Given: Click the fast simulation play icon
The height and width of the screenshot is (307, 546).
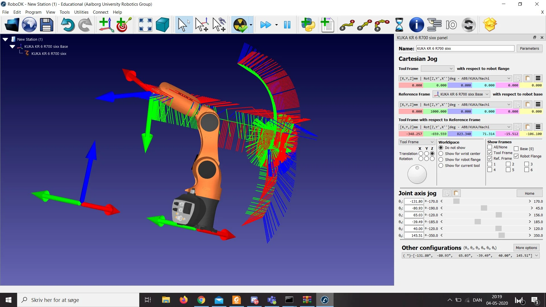Looking at the screenshot, I should click(x=266, y=25).
